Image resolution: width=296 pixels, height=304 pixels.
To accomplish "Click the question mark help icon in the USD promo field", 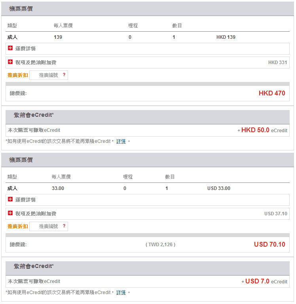I will tap(64, 226).
